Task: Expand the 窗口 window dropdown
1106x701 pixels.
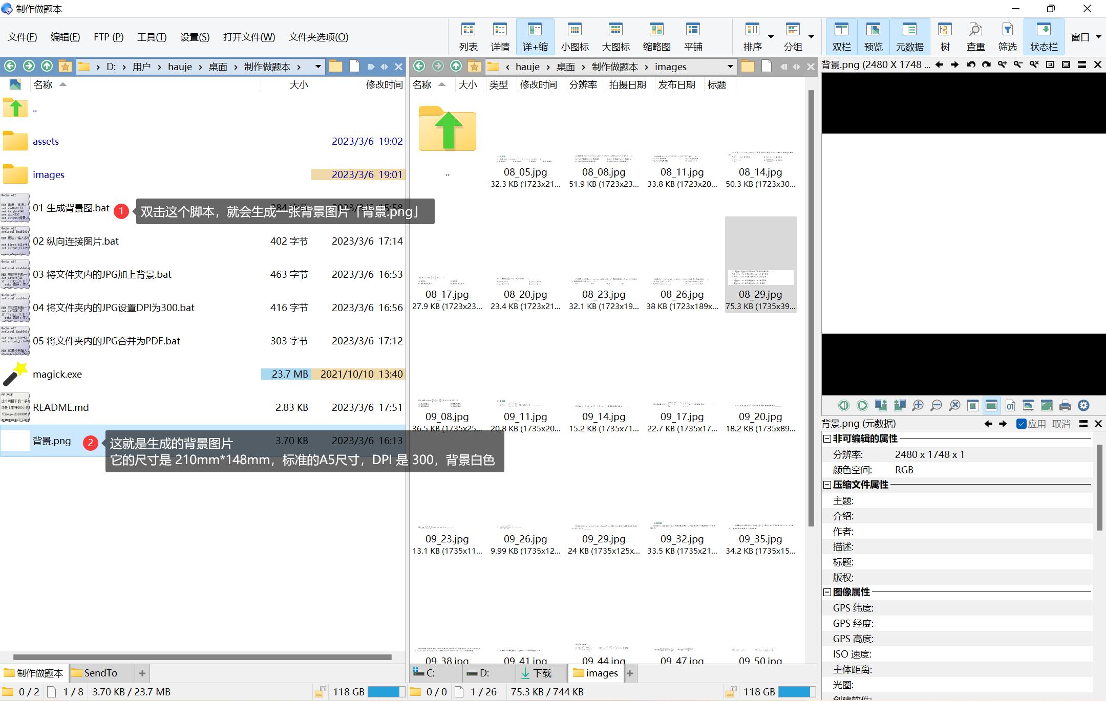Action: tap(1098, 37)
